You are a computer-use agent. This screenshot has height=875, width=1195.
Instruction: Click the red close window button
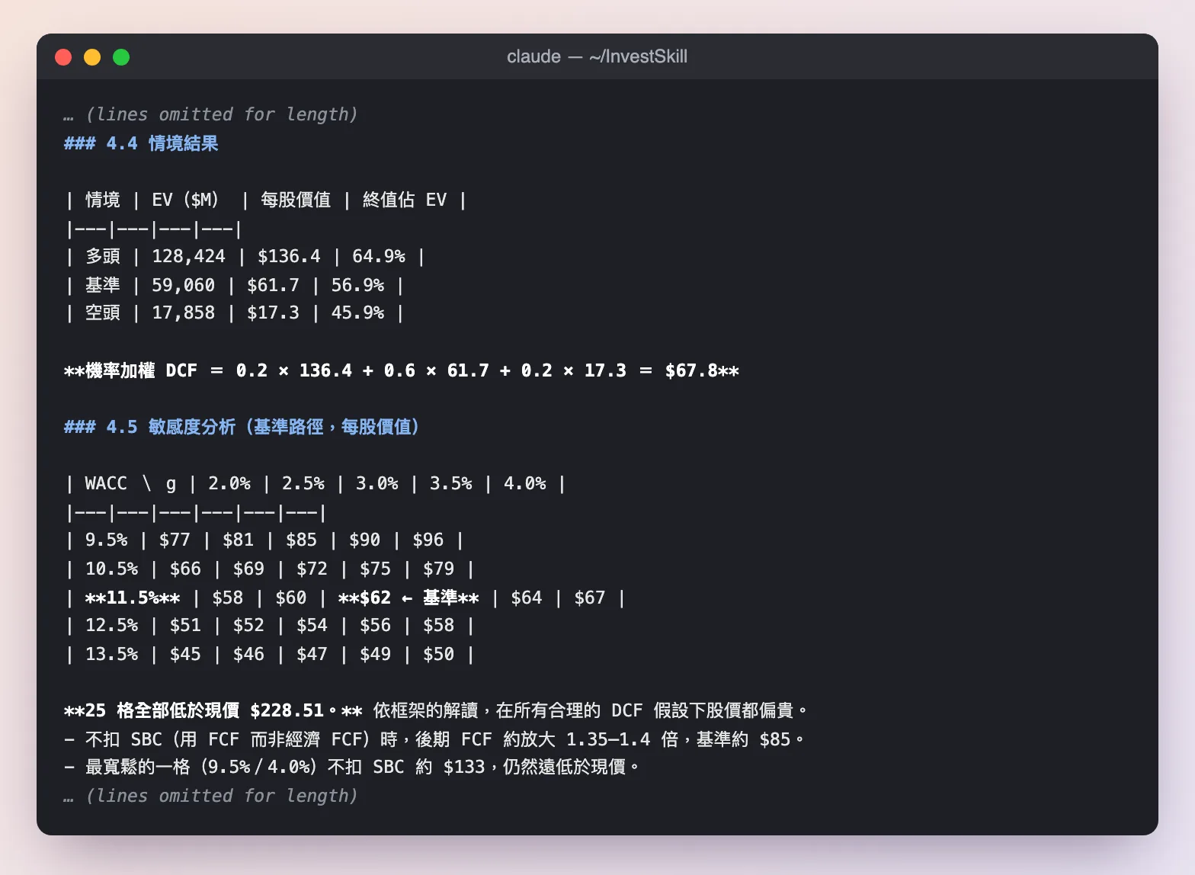[63, 57]
